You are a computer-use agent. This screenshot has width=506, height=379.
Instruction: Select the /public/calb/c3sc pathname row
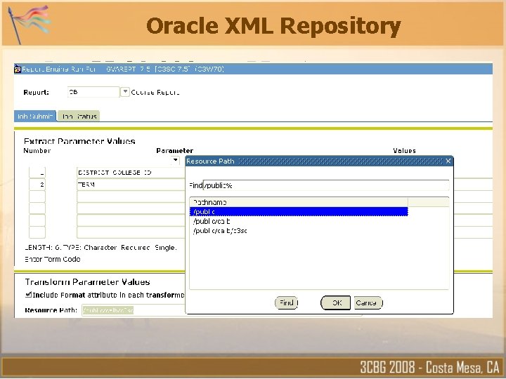tap(299, 231)
